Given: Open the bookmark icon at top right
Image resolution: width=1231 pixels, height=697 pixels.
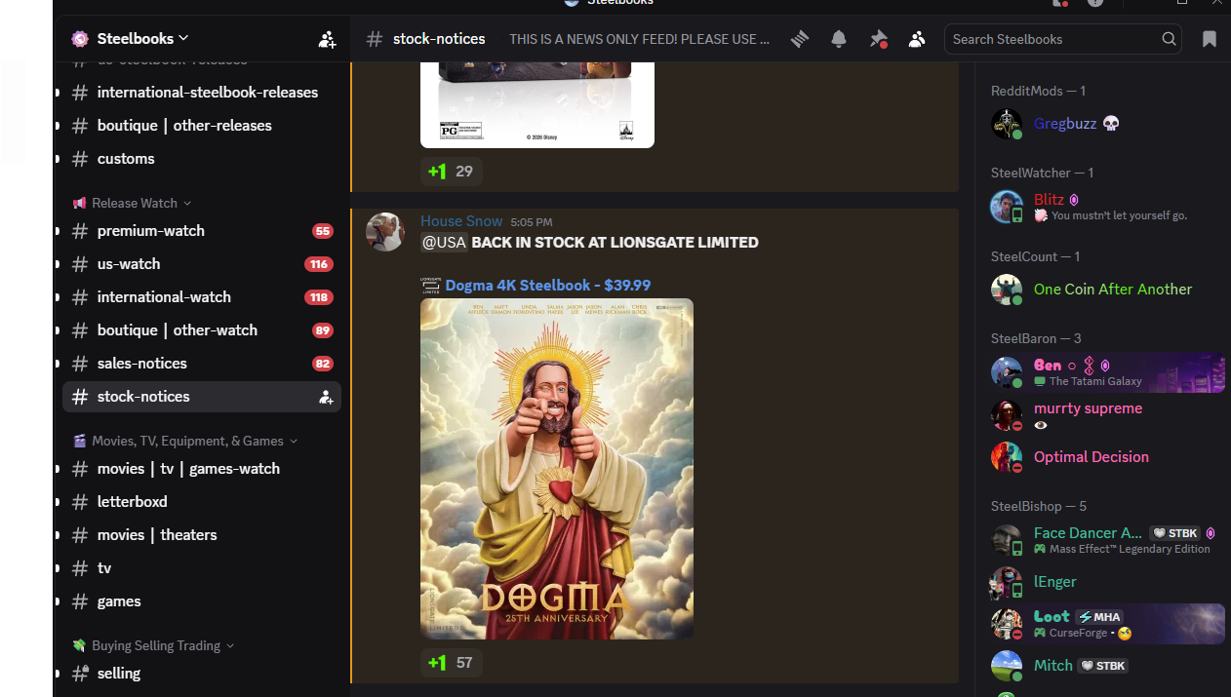Looking at the screenshot, I should point(1210,39).
